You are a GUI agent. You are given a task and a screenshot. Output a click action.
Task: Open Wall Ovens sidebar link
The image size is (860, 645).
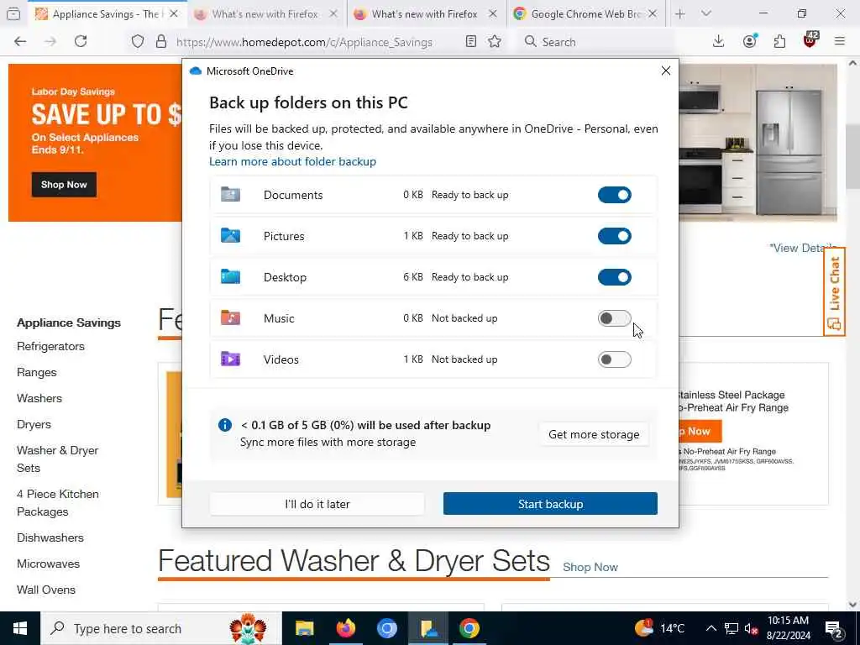click(x=46, y=590)
